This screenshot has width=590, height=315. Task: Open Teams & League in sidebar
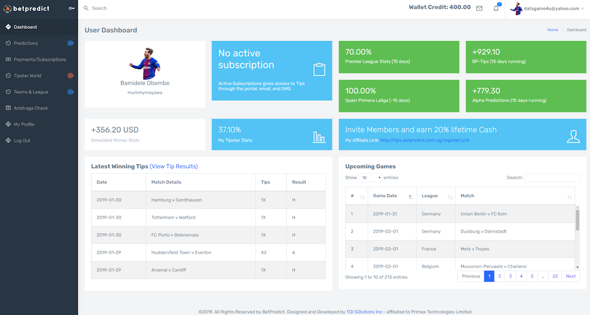point(39,92)
